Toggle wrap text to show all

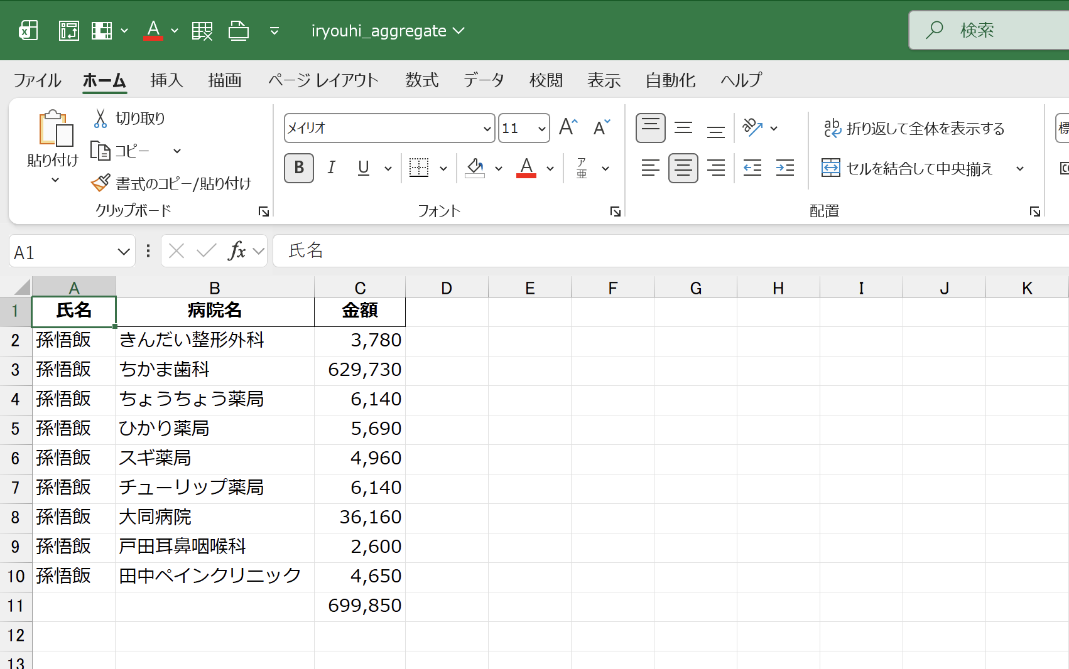(x=914, y=128)
